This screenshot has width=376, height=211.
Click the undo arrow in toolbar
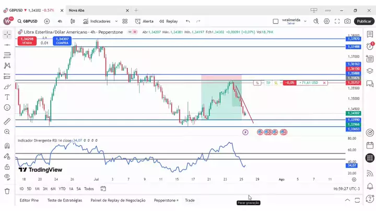pos(188,21)
